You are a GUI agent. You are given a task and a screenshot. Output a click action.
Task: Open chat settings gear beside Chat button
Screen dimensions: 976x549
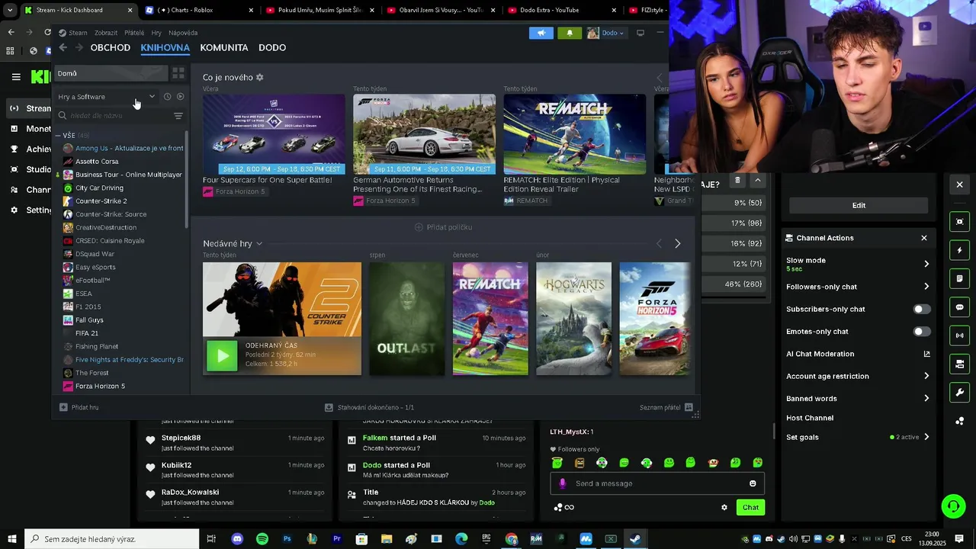coord(724,507)
